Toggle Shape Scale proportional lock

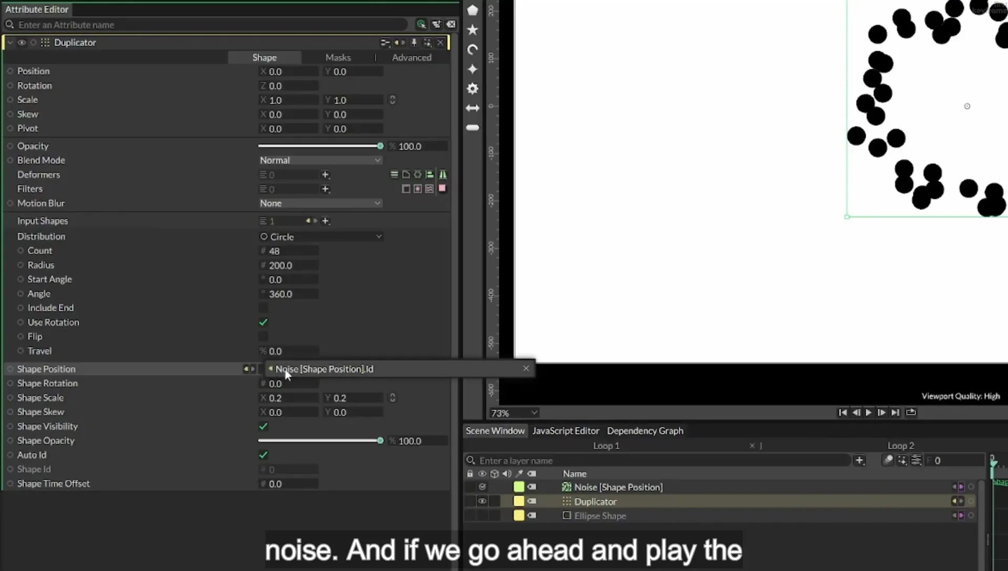coord(392,398)
